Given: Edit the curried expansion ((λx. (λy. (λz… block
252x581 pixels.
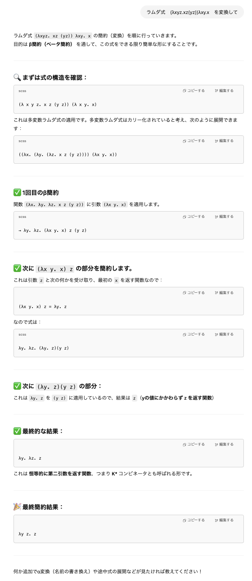Looking at the screenshot, I should click(224, 141).
